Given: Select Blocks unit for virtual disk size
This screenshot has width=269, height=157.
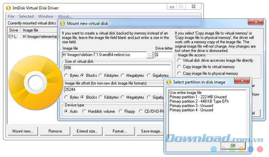Looking at the screenshot, I should [x=89, y=76].
